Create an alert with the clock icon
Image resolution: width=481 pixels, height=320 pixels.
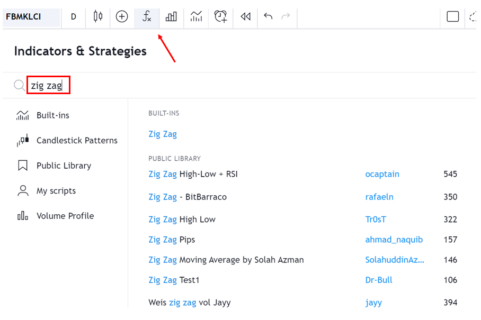[221, 16]
